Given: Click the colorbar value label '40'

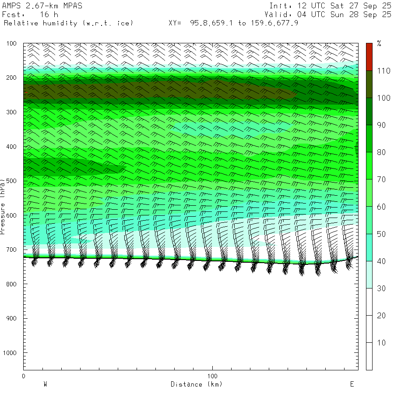Looking at the screenshot, I should [x=381, y=261].
